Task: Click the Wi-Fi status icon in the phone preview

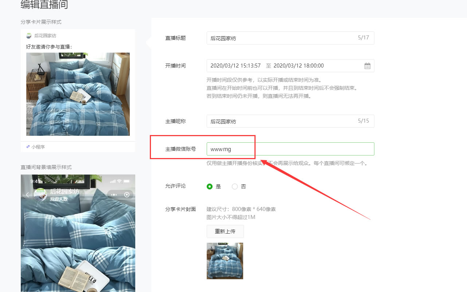Action: [x=119, y=181]
